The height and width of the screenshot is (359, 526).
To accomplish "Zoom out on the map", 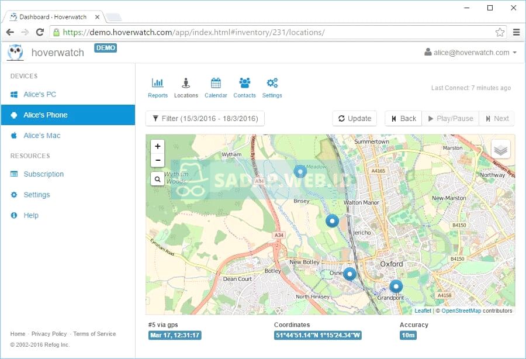I will (x=158, y=160).
